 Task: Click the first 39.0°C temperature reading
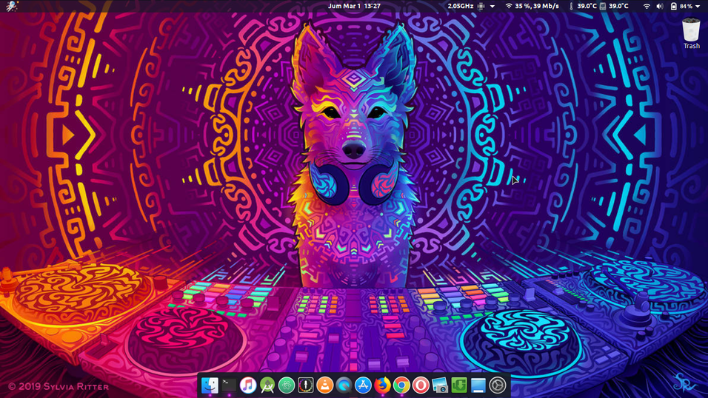587,7
